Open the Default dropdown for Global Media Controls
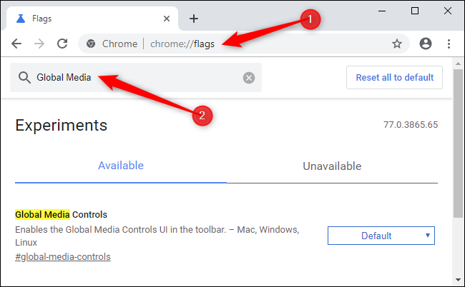The width and height of the screenshot is (465, 287). [x=381, y=236]
